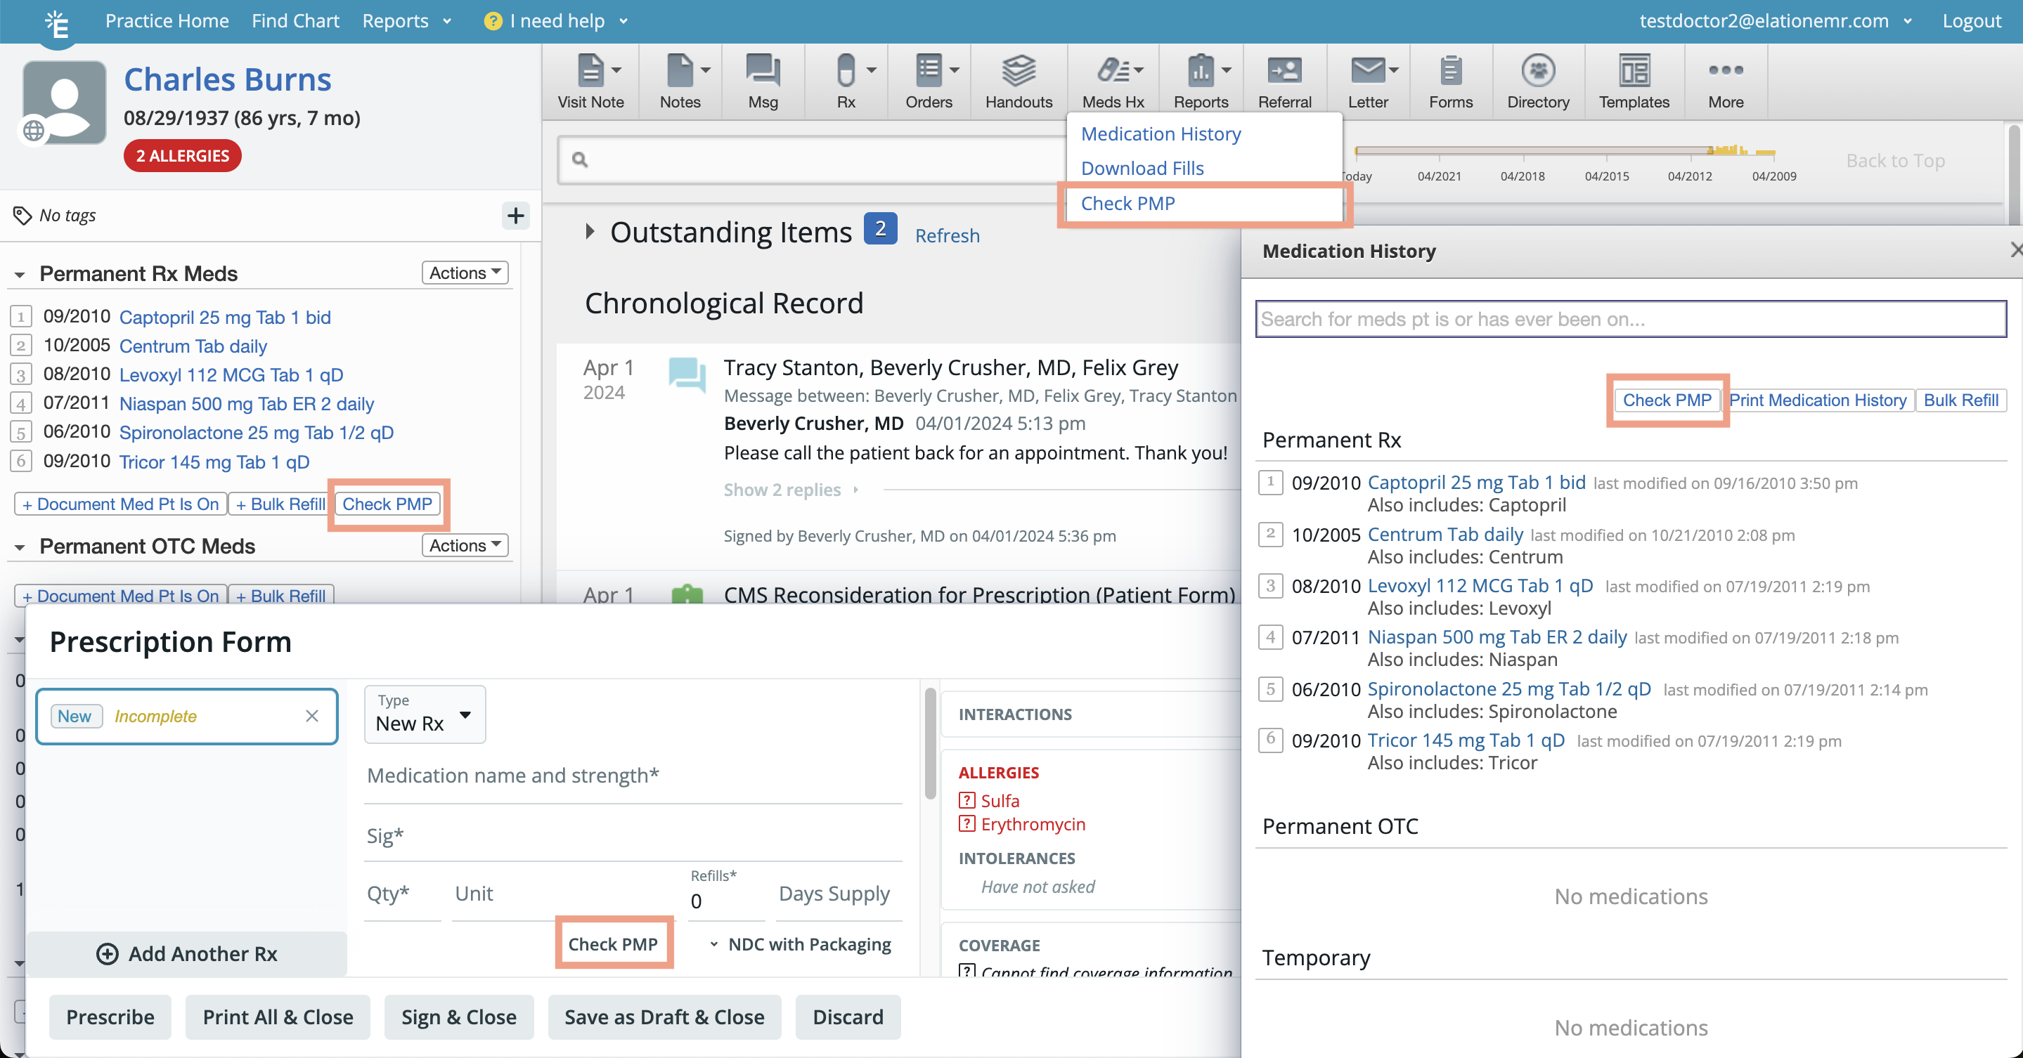Open the Templates icon
The image size is (2023, 1058).
[1634, 79]
